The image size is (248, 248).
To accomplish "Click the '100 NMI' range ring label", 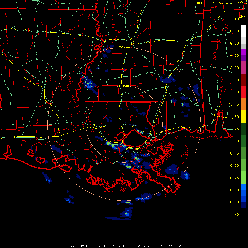I will pyautogui.click(x=124, y=47).
